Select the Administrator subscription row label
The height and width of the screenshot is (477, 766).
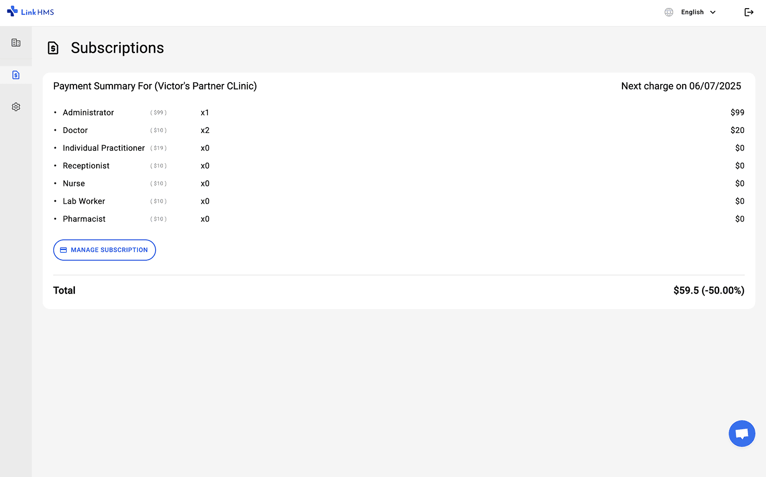pos(88,113)
